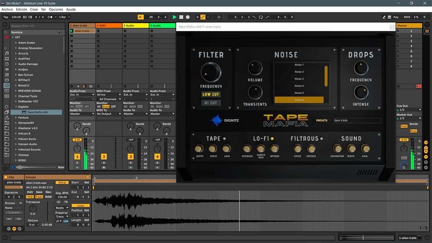Click the sample Rev. button
The height and width of the screenshot is (243, 432).
pos(48,192)
